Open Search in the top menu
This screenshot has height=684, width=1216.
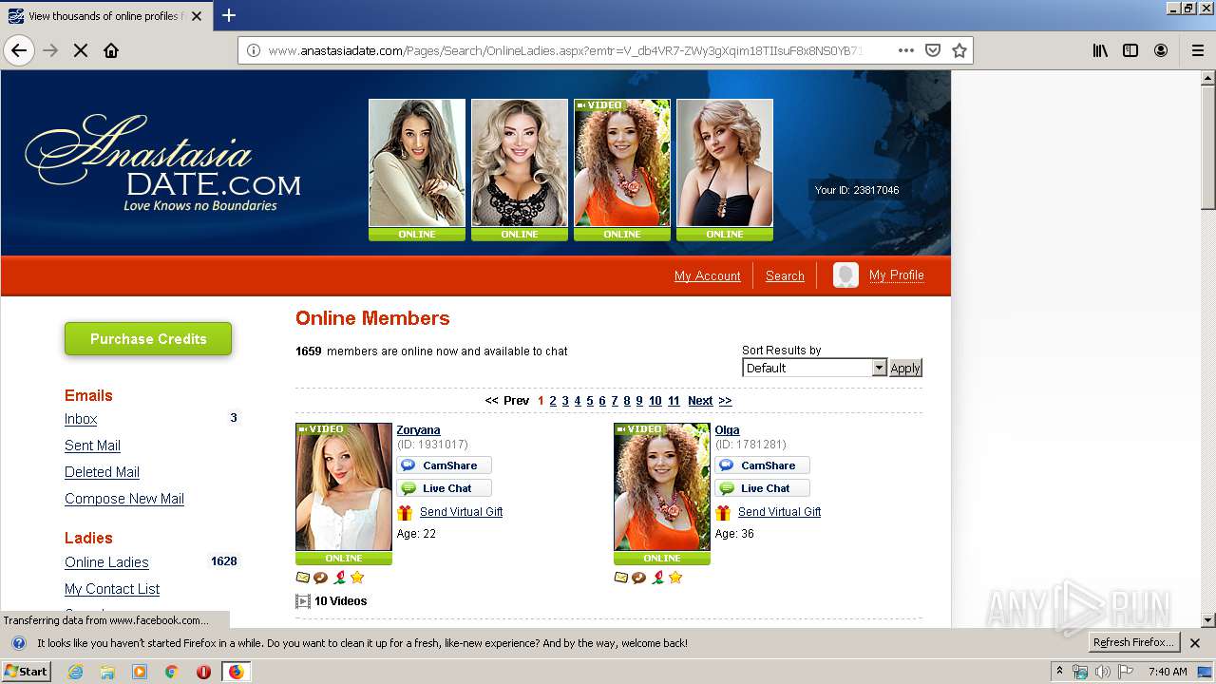[x=785, y=276]
